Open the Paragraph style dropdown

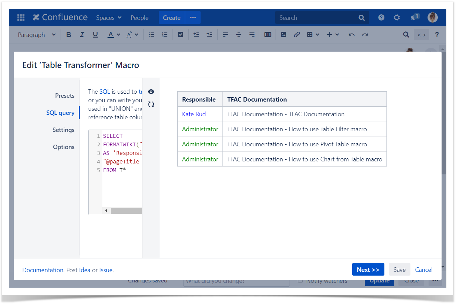[x=37, y=35]
